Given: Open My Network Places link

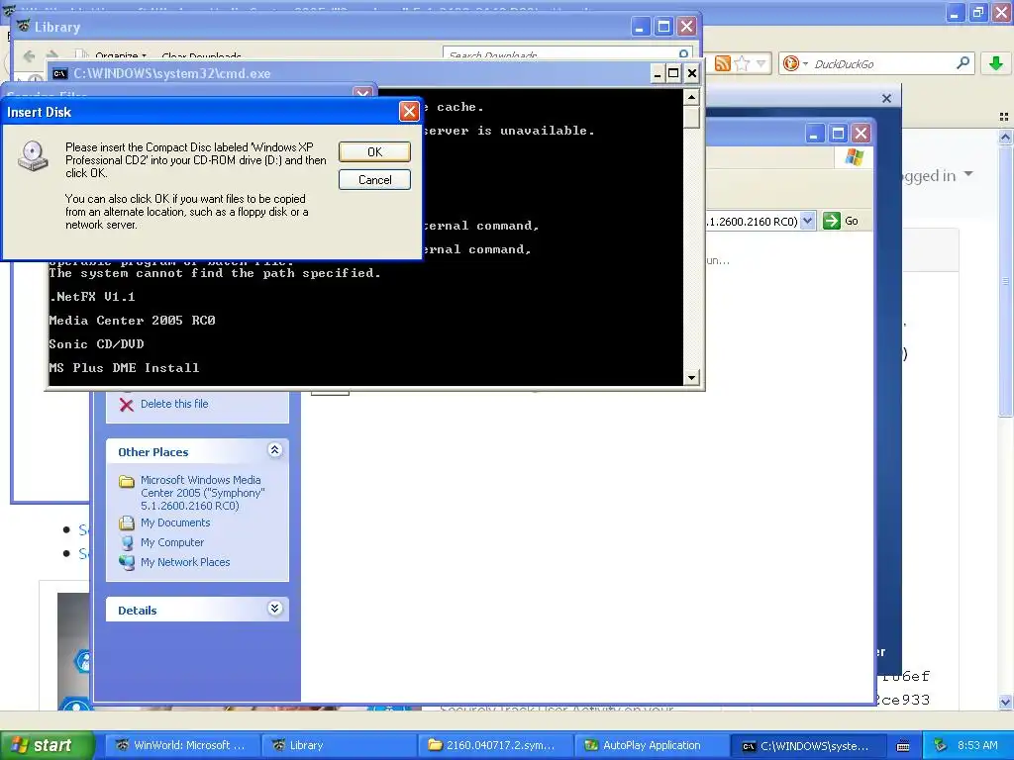Looking at the screenshot, I should point(185,562).
